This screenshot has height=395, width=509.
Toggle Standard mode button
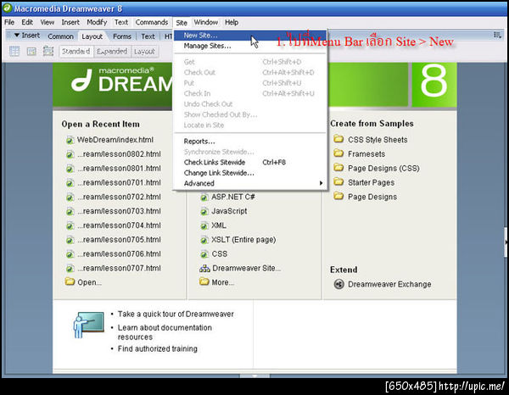click(x=76, y=51)
